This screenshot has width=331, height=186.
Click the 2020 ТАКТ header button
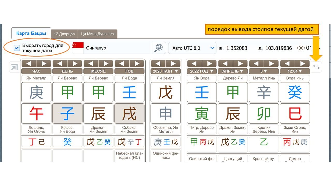click(165, 71)
